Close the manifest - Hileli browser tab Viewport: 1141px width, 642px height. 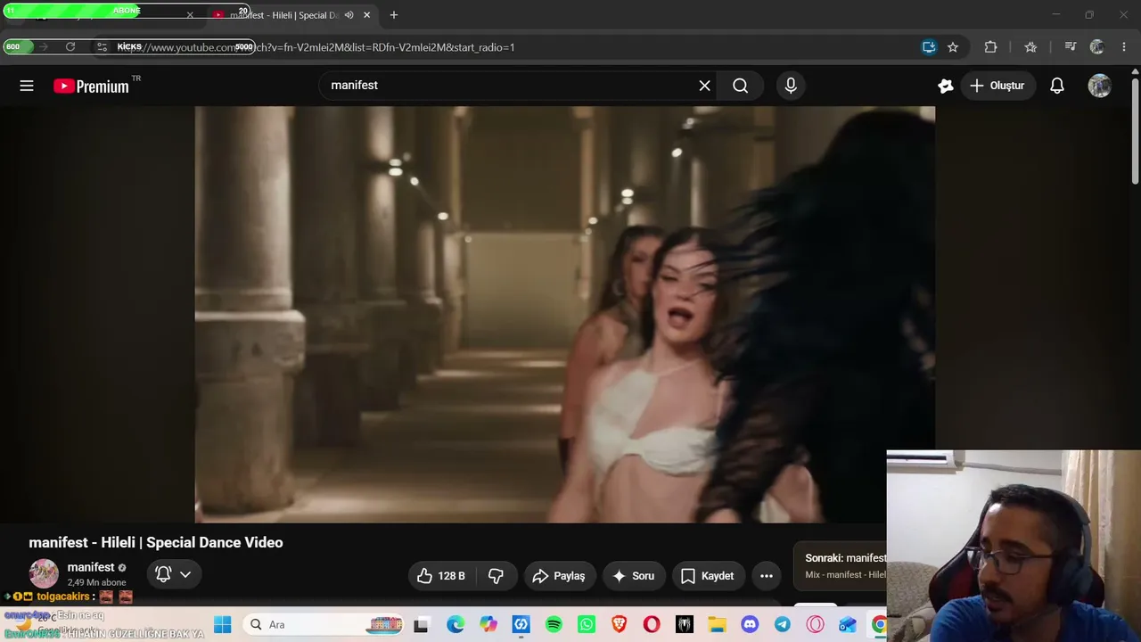click(366, 15)
